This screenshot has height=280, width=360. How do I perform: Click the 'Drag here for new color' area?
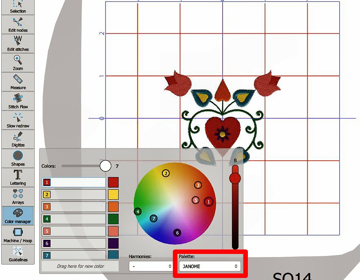pyautogui.click(x=80, y=266)
